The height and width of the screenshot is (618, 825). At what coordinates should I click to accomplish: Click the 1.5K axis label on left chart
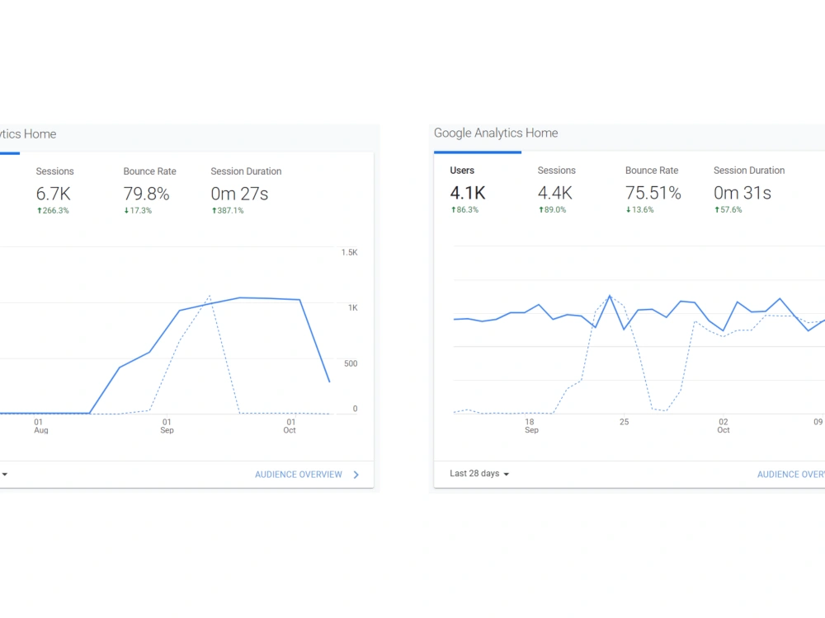pos(349,252)
